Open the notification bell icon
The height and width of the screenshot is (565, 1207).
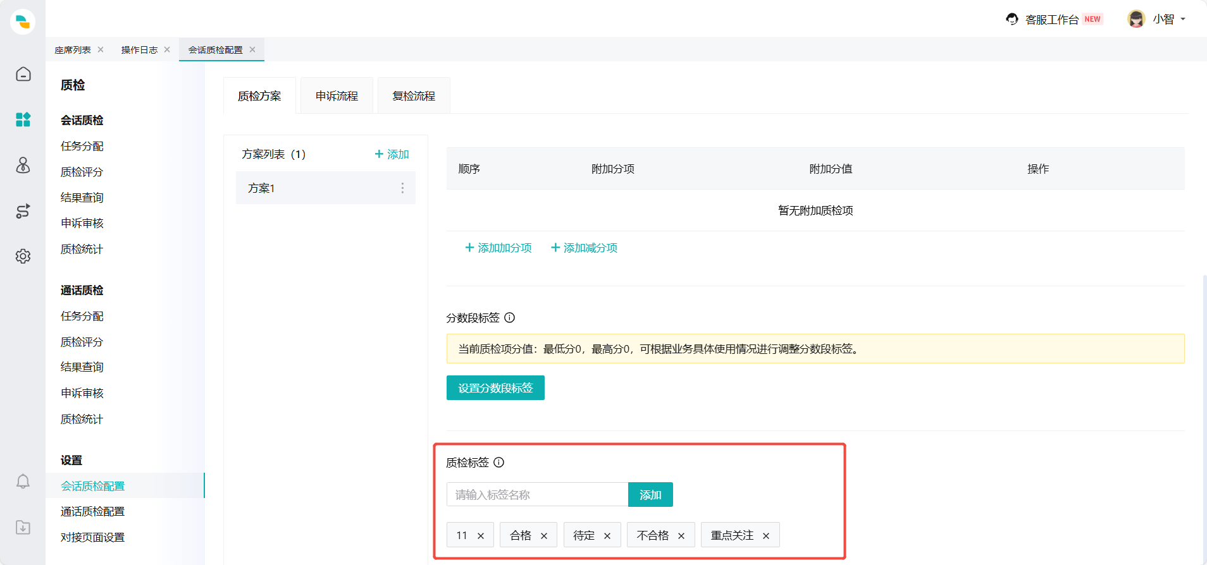23,481
